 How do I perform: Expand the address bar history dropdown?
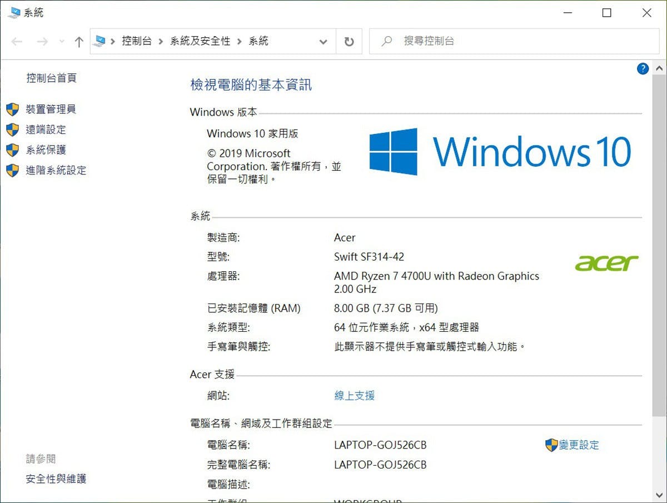323,42
